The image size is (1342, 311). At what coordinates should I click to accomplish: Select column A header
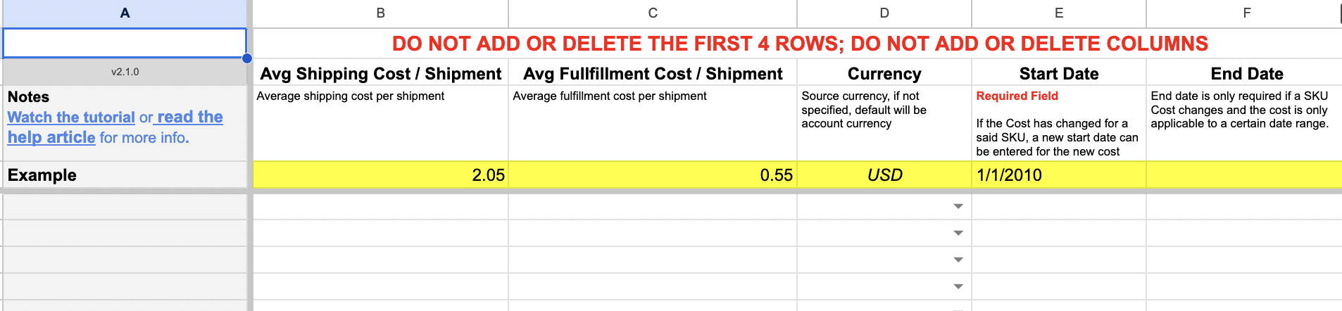click(x=125, y=13)
